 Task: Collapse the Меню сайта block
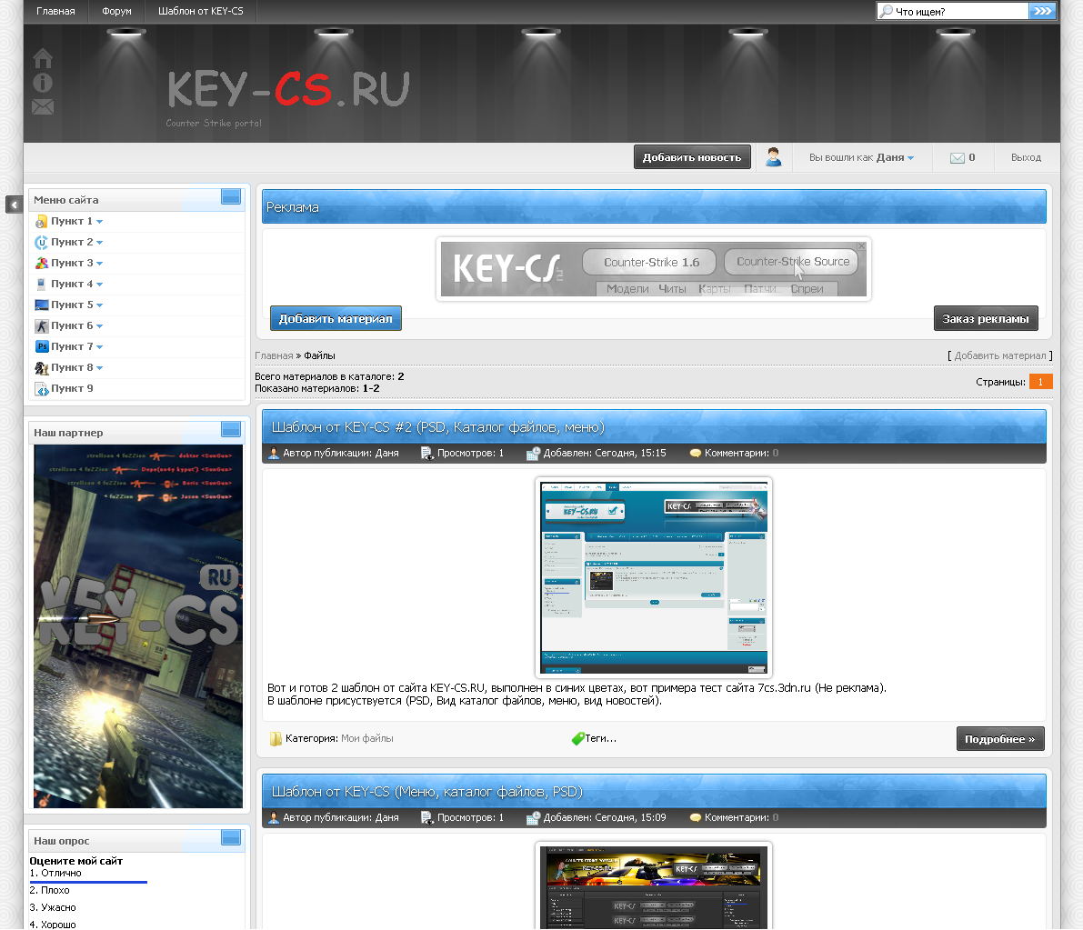(x=231, y=197)
